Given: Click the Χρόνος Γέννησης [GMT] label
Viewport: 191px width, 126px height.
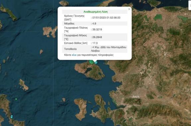Looking at the screenshot, I should [74, 18].
